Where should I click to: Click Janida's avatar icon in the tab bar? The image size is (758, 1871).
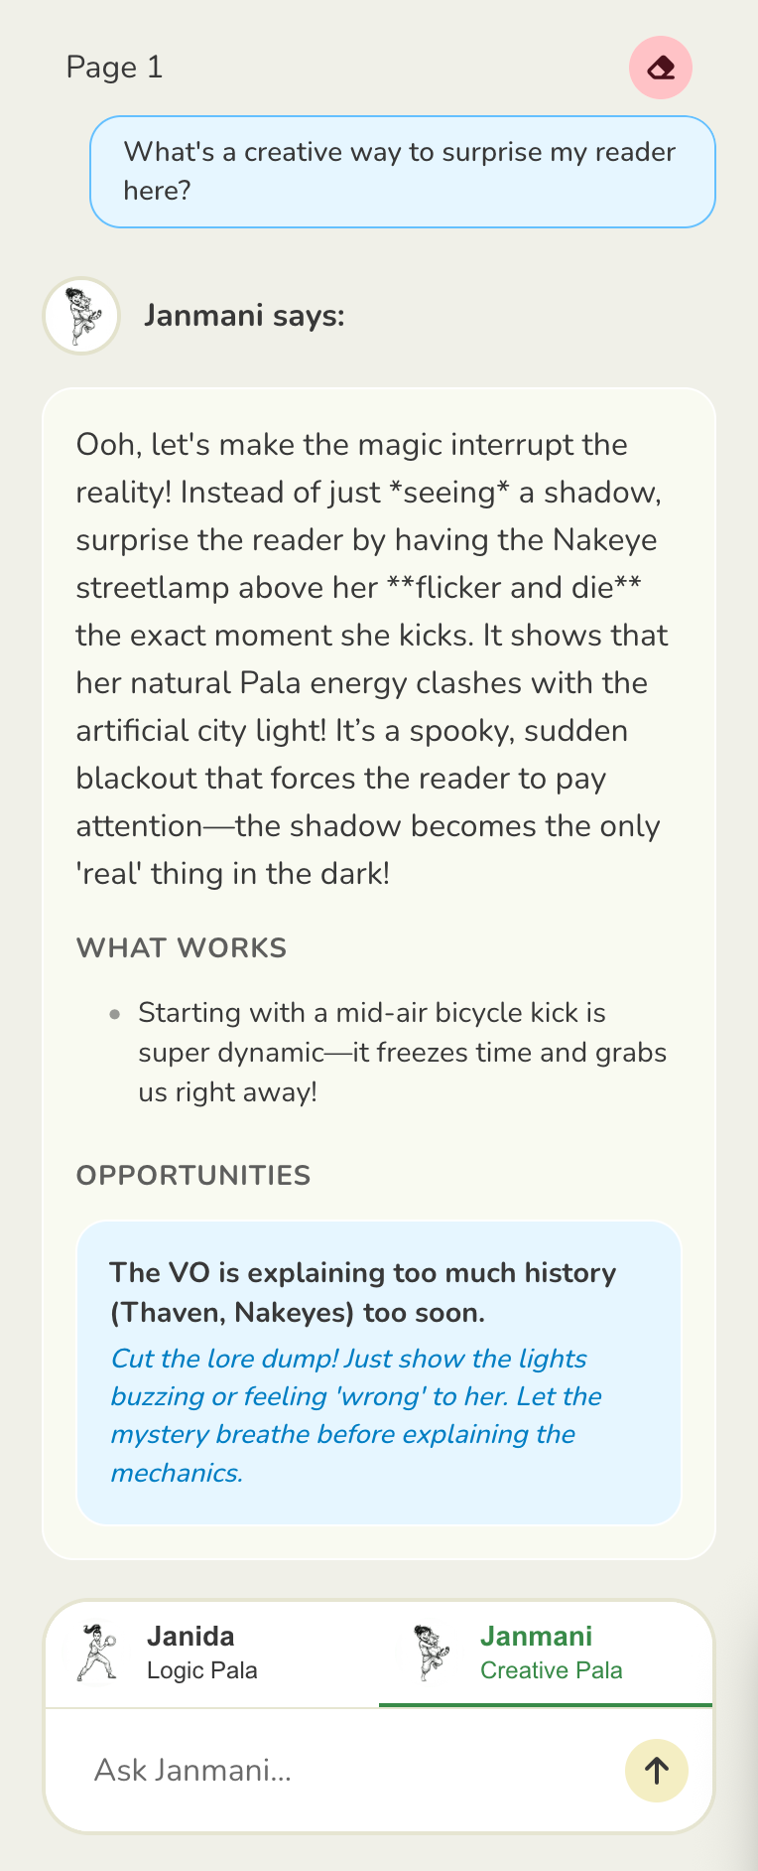tap(97, 1654)
